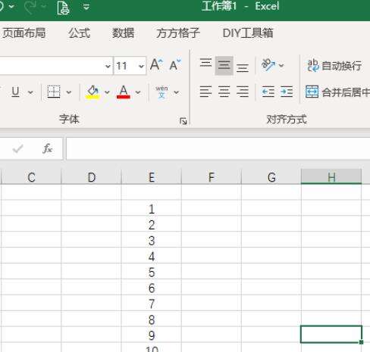
Task: Click the increase font size icon
Action: tap(156, 65)
